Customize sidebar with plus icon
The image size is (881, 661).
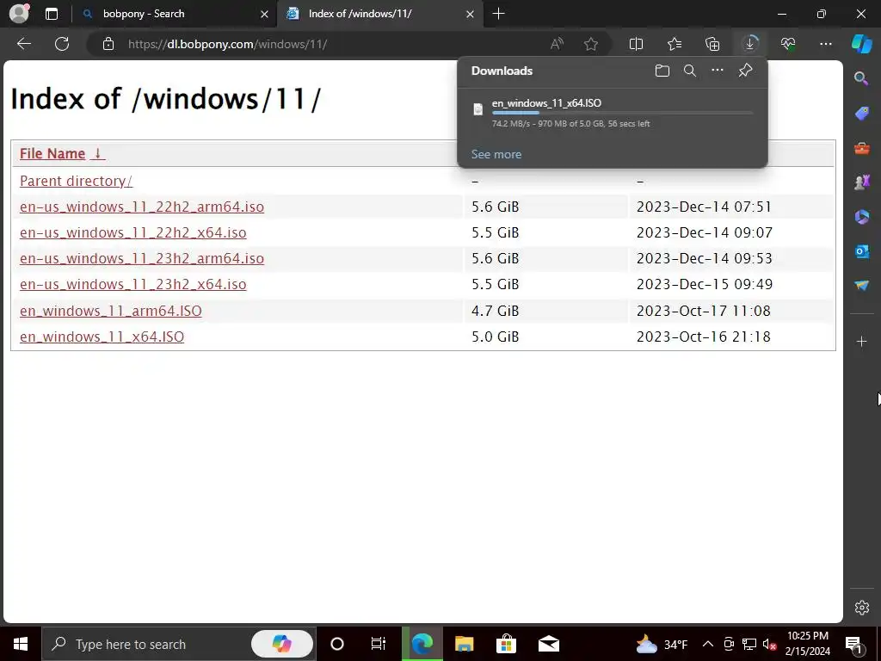click(862, 341)
